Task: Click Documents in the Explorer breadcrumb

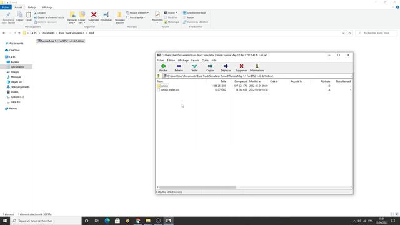Action: (48, 33)
